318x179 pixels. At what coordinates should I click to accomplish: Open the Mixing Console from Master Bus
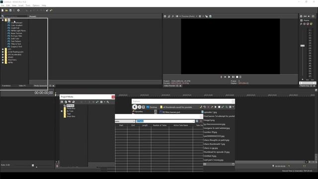[313, 16]
